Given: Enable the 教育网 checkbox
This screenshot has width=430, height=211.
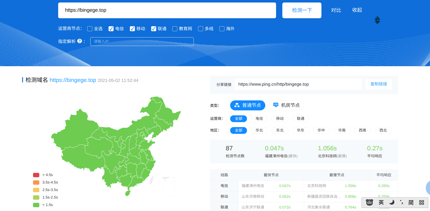Looking at the screenshot, I should [x=175, y=29].
